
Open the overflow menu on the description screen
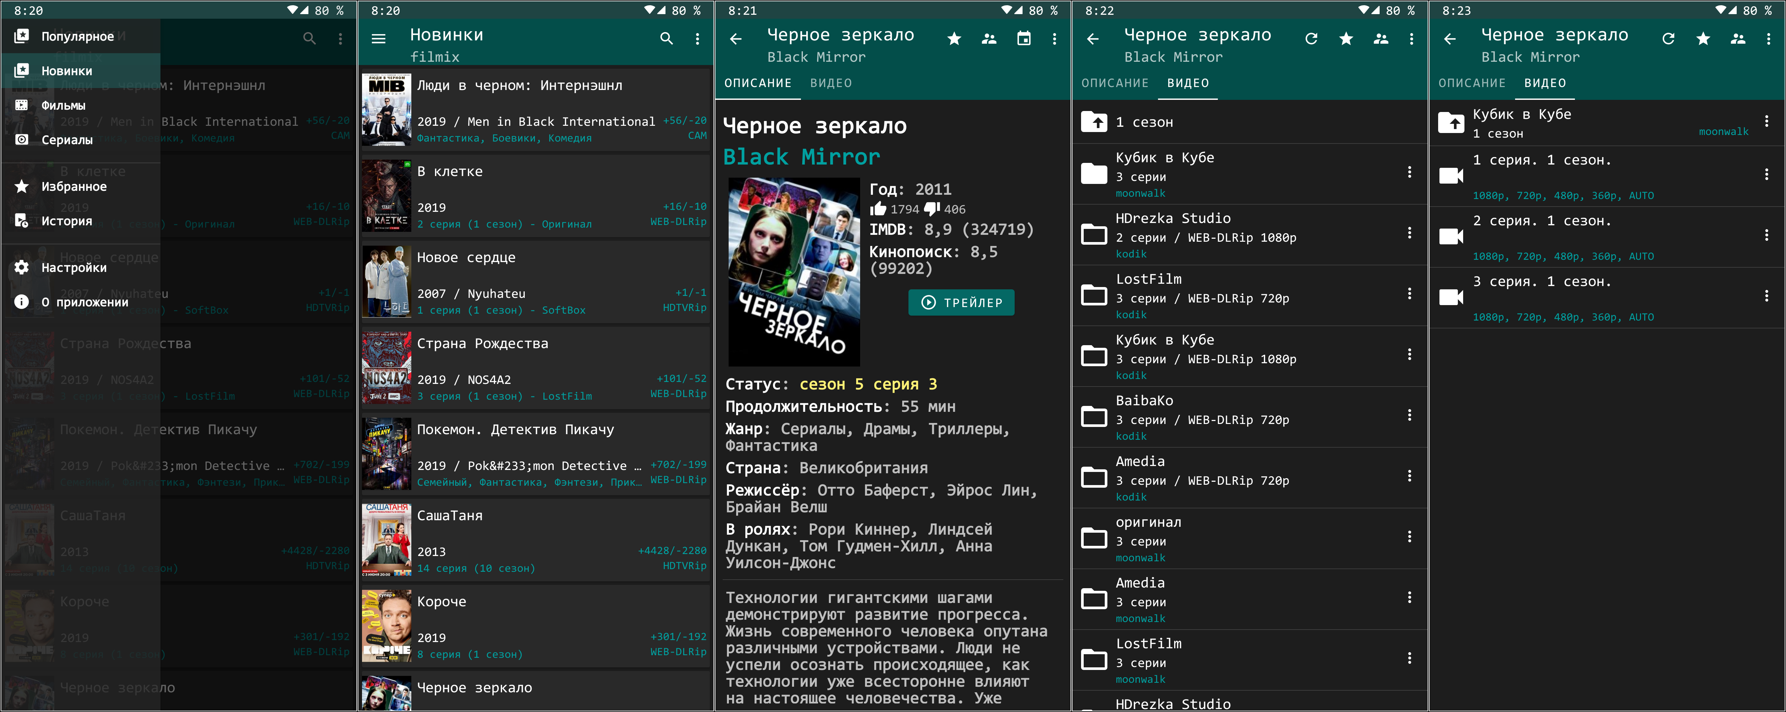coord(1054,39)
